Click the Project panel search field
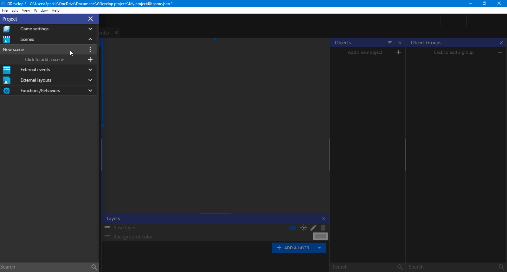507x272 pixels. (x=44, y=267)
